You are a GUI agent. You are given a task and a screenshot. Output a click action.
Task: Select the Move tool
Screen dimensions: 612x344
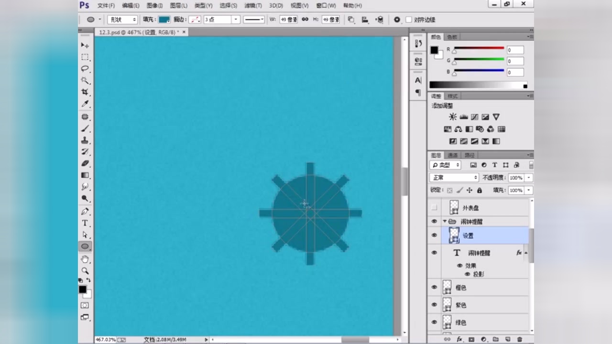click(x=85, y=45)
